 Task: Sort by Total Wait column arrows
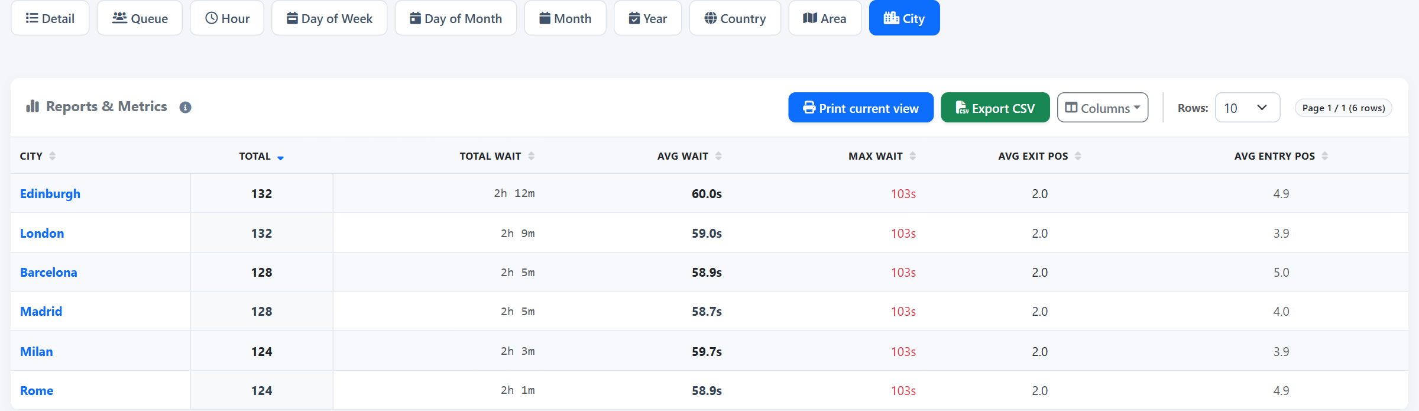tap(531, 156)
